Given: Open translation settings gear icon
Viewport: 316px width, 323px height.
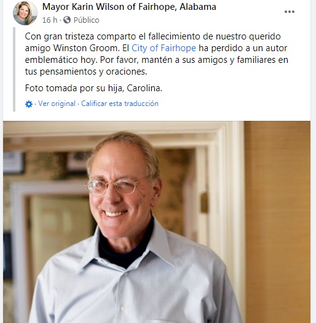Looking at the screenshot, I should tap(28, 104).
